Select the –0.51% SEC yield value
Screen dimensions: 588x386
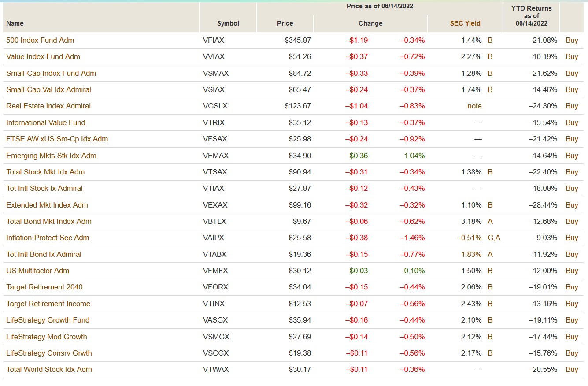click(x=469, y=238)
